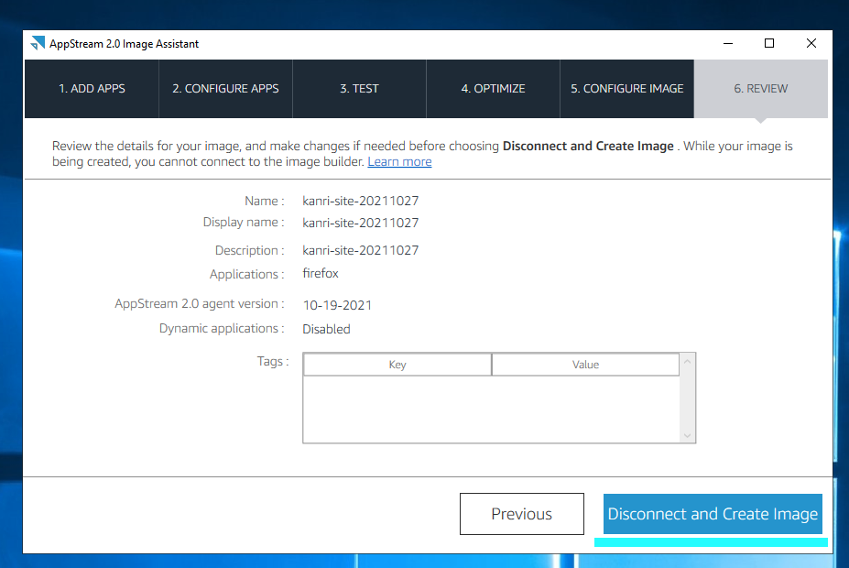Click the AppStream 2.0 logo icon

click(38, 43)
